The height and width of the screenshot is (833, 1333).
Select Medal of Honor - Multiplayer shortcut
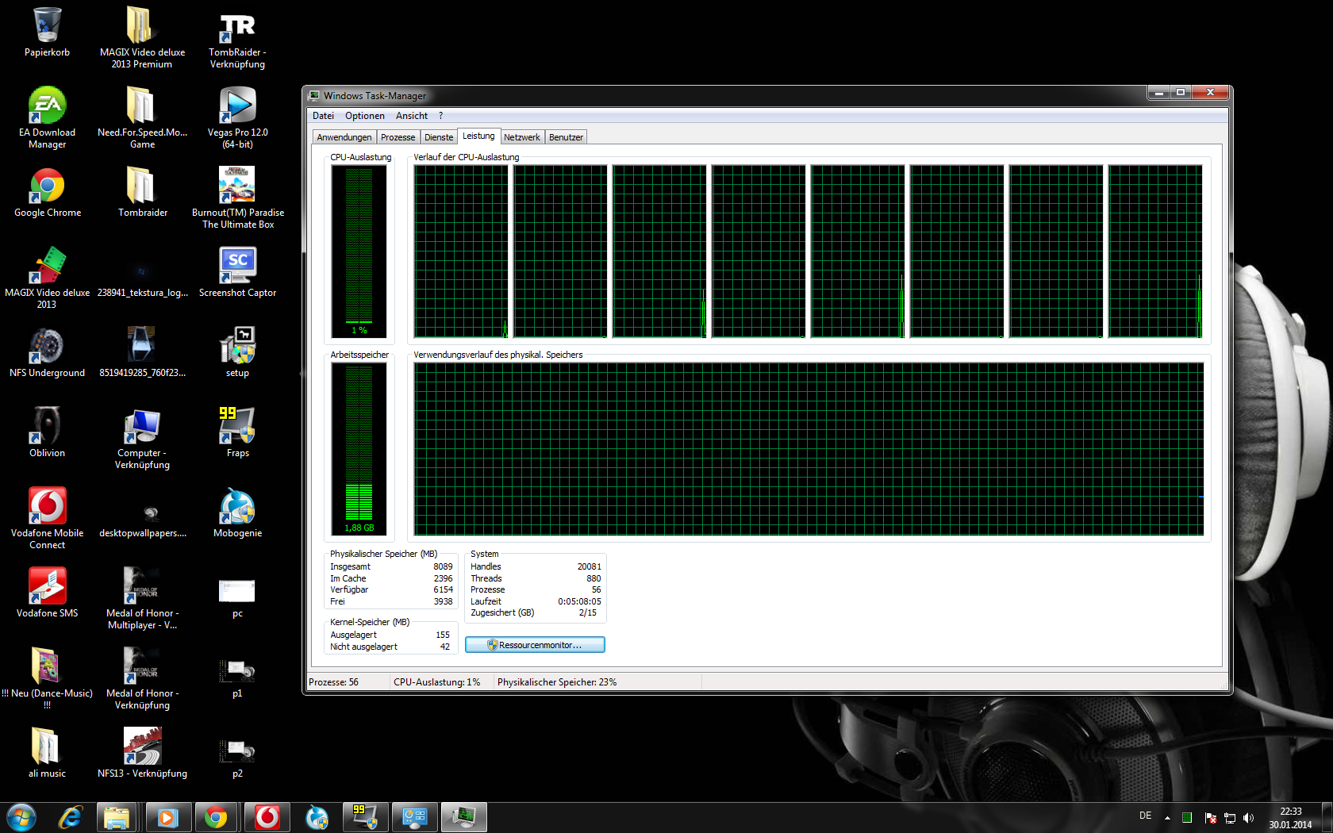[x=142, y=598]
